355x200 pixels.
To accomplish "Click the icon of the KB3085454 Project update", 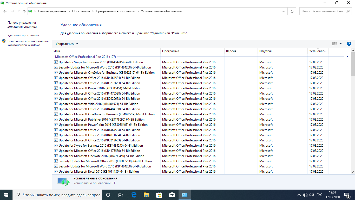I will pos(56,88).
